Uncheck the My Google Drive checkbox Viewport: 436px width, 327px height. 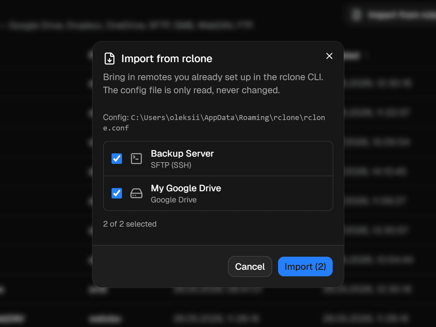117,193
